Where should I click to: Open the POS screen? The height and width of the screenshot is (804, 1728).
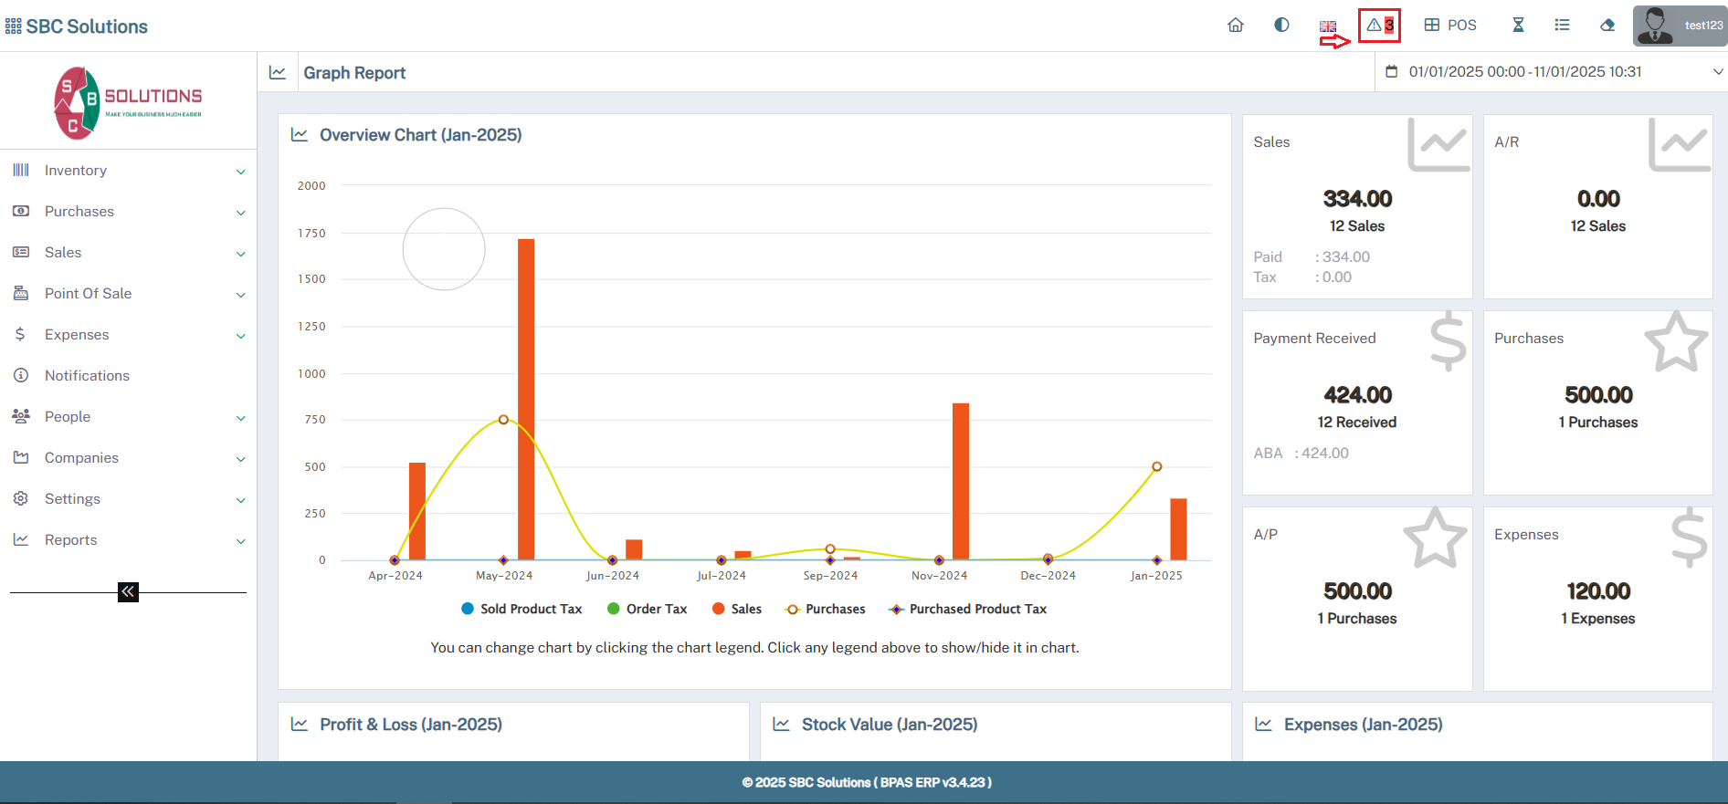tap(1450, 26)
